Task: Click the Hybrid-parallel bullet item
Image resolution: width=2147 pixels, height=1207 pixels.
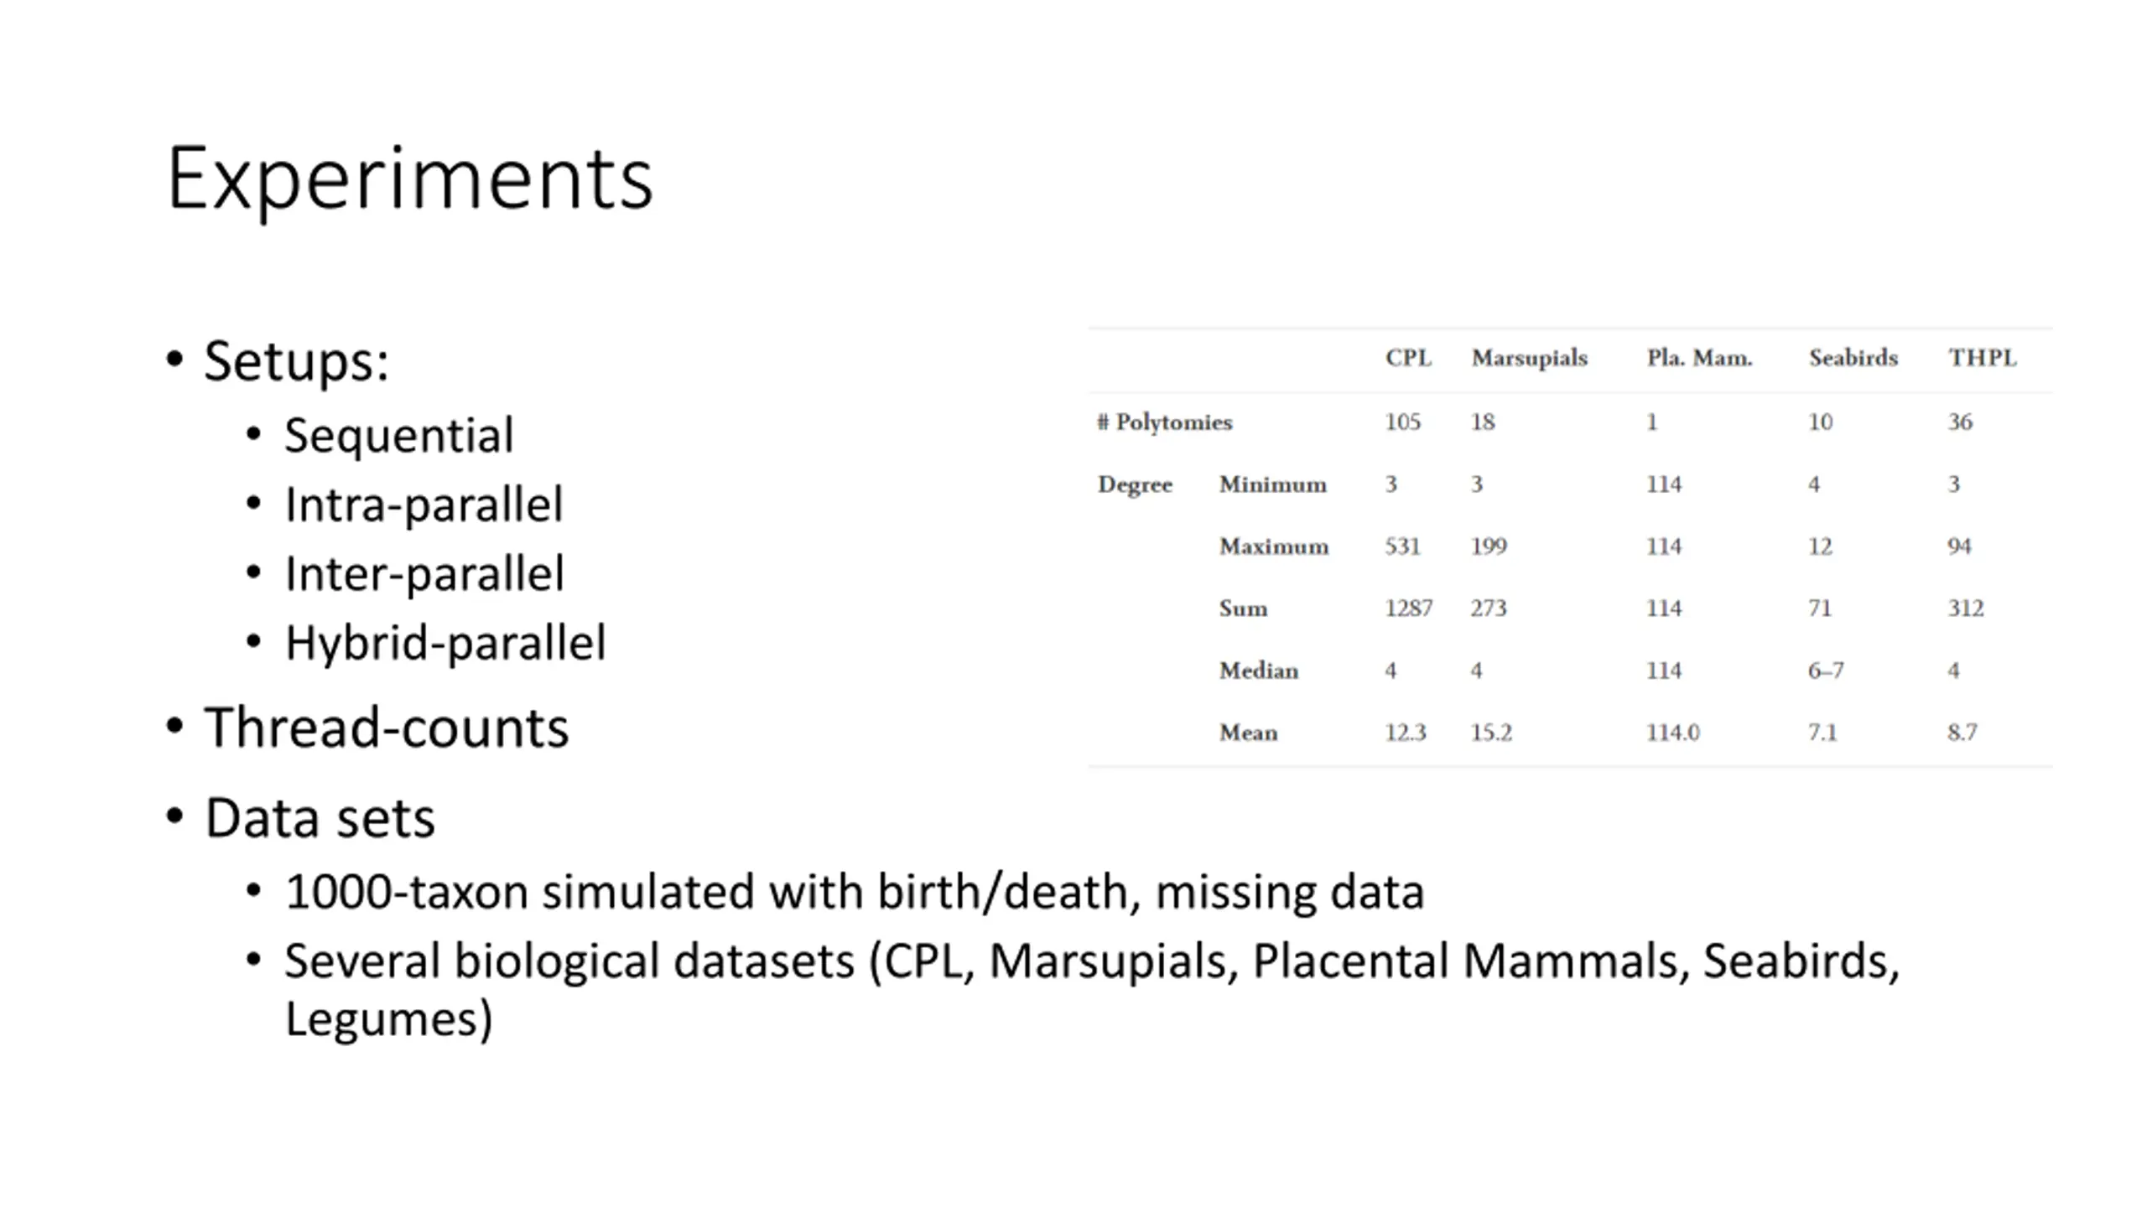Action: (444, 643)
